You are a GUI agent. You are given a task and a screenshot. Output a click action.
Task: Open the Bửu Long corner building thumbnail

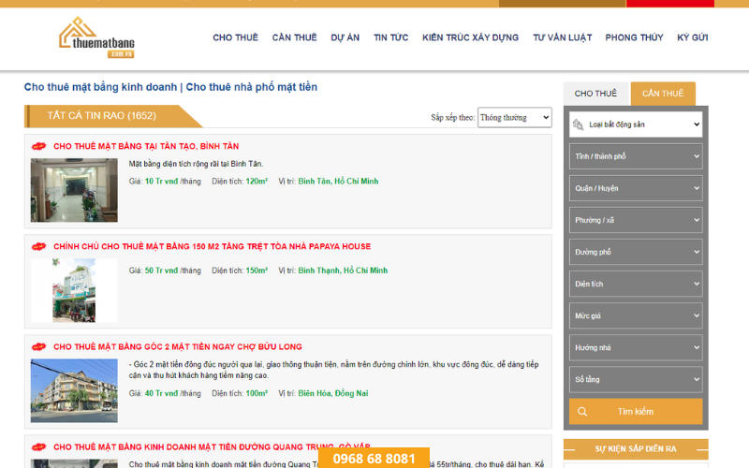tap(74, 390)
